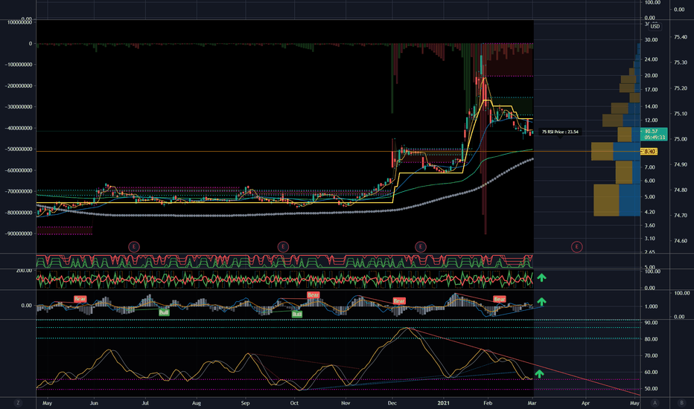Click the 2021 label on time axis

pos(444,403)
